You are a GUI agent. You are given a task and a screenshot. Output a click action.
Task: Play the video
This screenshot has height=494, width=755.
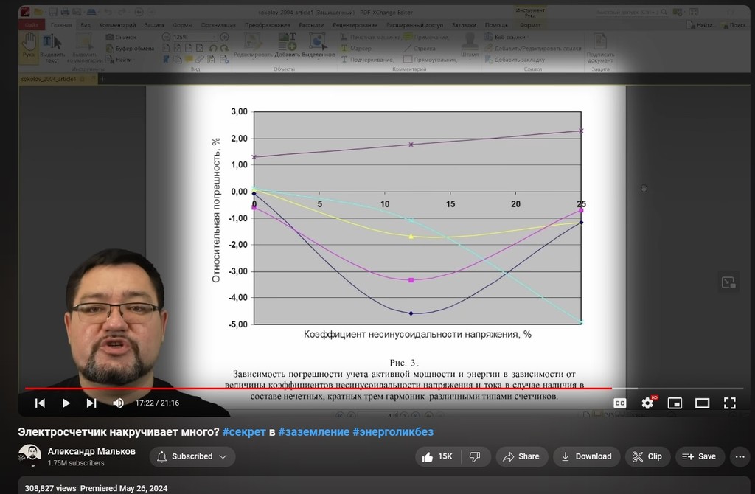[x=66, y=403]
